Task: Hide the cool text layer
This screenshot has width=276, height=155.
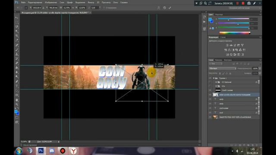Action: [x=210, y=112]
